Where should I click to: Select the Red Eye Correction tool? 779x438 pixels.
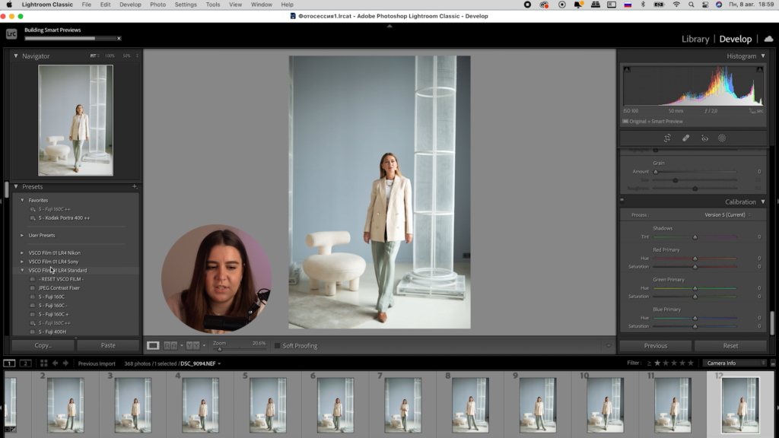click(704, 138)
